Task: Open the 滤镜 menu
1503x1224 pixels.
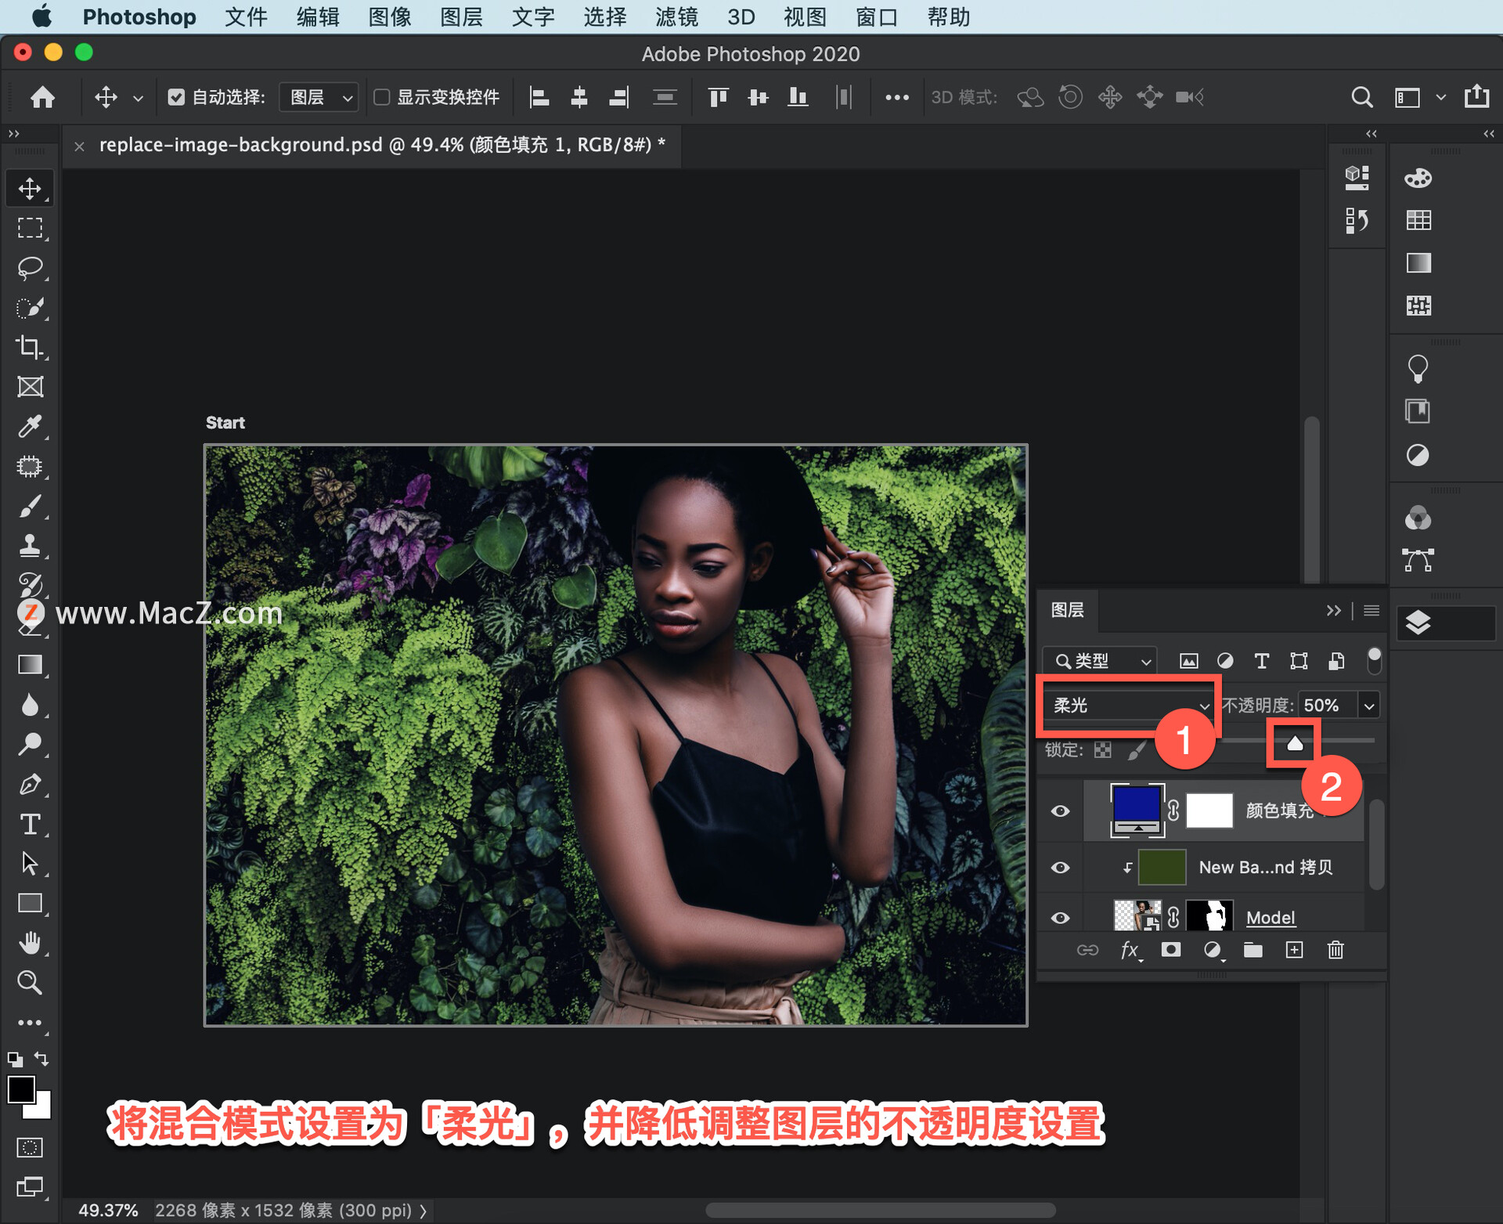Action: click(x=676, y=17)
